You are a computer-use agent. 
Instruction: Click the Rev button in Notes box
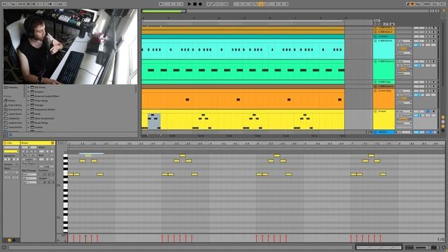coord(25,155)
